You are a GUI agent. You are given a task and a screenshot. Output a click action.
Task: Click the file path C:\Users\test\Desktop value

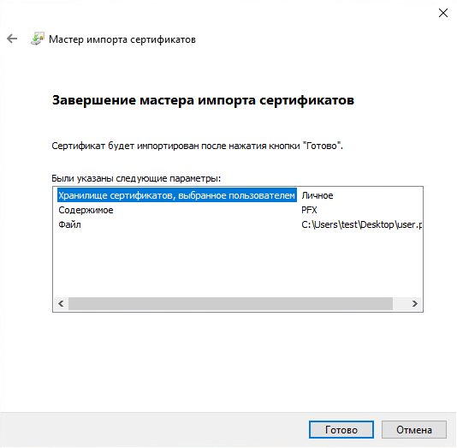[x=361, y=224]
